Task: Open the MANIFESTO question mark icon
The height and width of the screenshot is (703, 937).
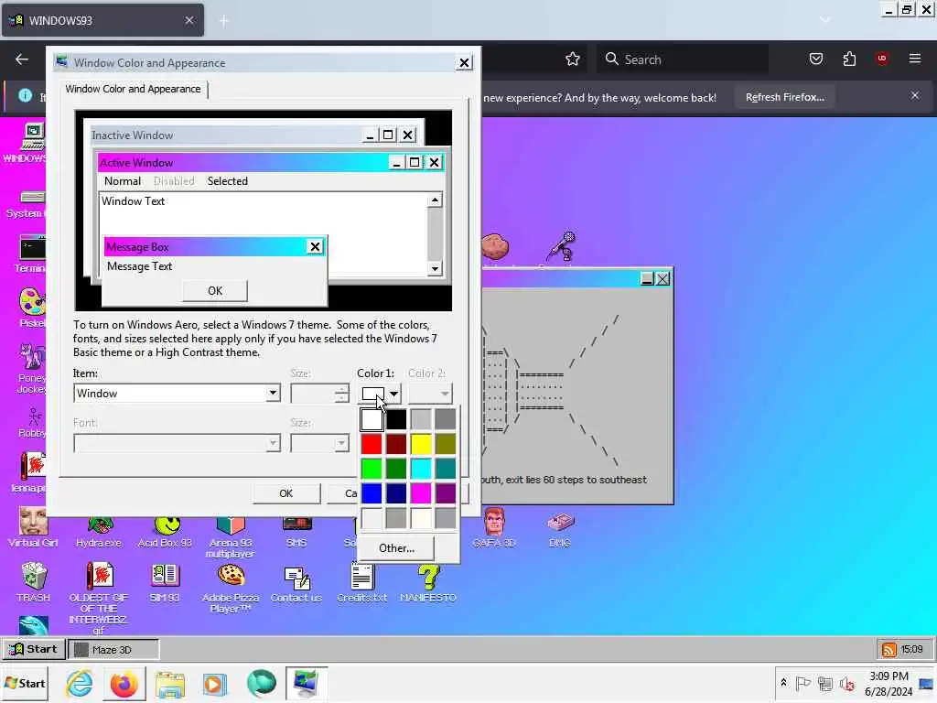Action: (x=428, y=583)
